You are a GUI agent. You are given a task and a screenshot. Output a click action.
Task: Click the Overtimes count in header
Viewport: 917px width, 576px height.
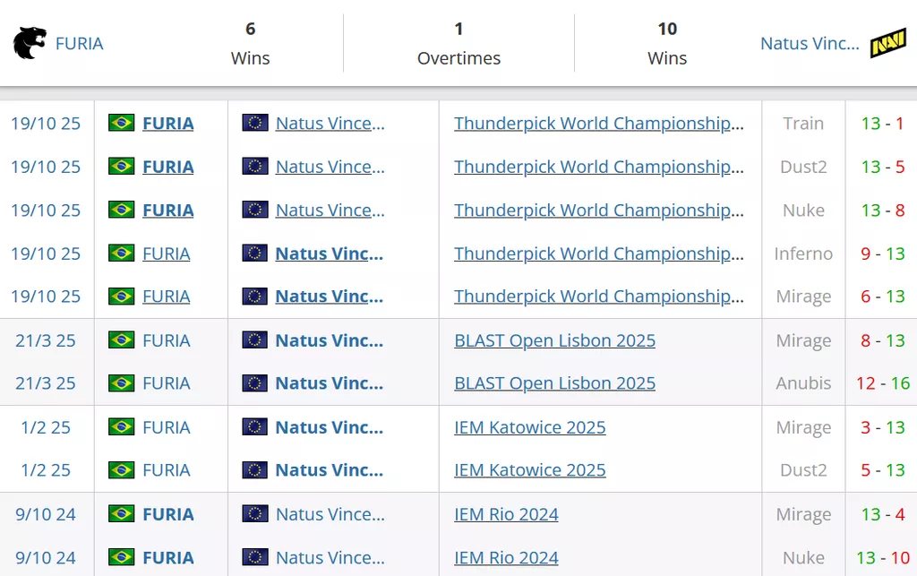point(458,29)
